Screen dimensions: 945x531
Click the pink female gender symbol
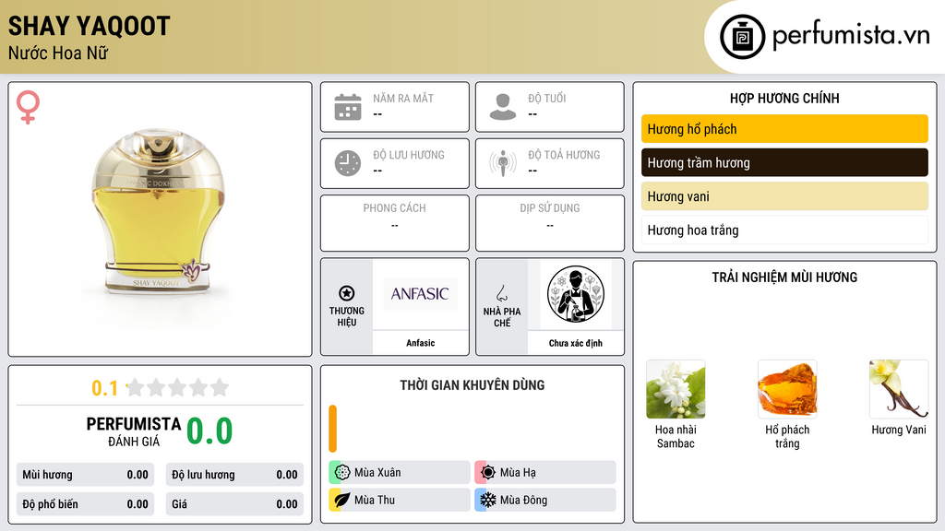pos(28,107)
